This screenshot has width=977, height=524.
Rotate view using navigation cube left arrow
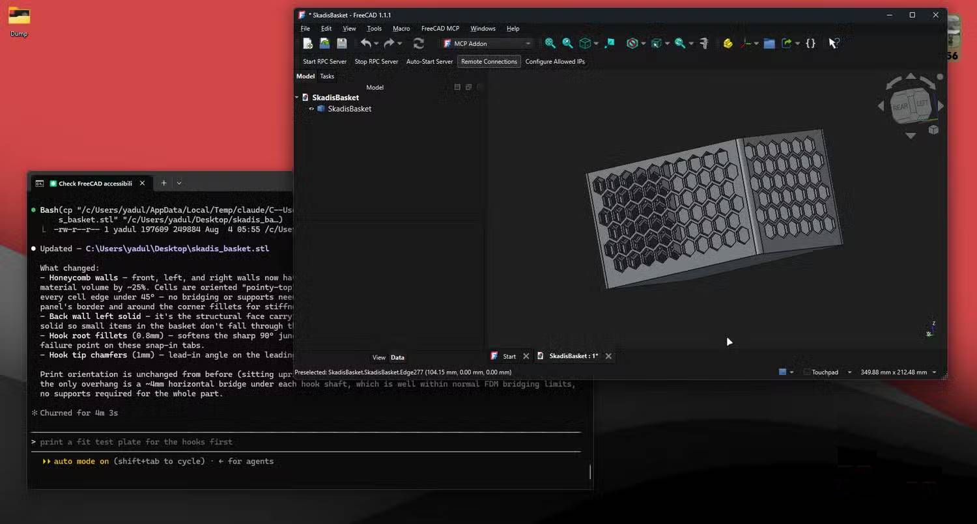click(x=881, y=105)
